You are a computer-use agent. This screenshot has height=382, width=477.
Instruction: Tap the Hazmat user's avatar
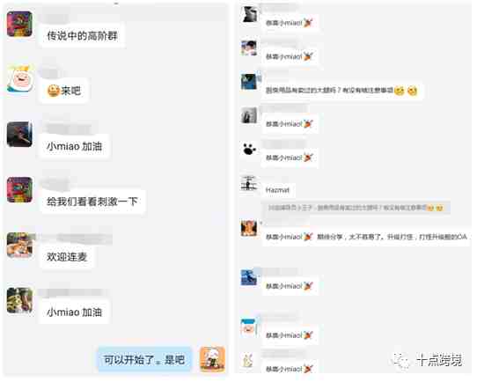(x=249, y=183)
